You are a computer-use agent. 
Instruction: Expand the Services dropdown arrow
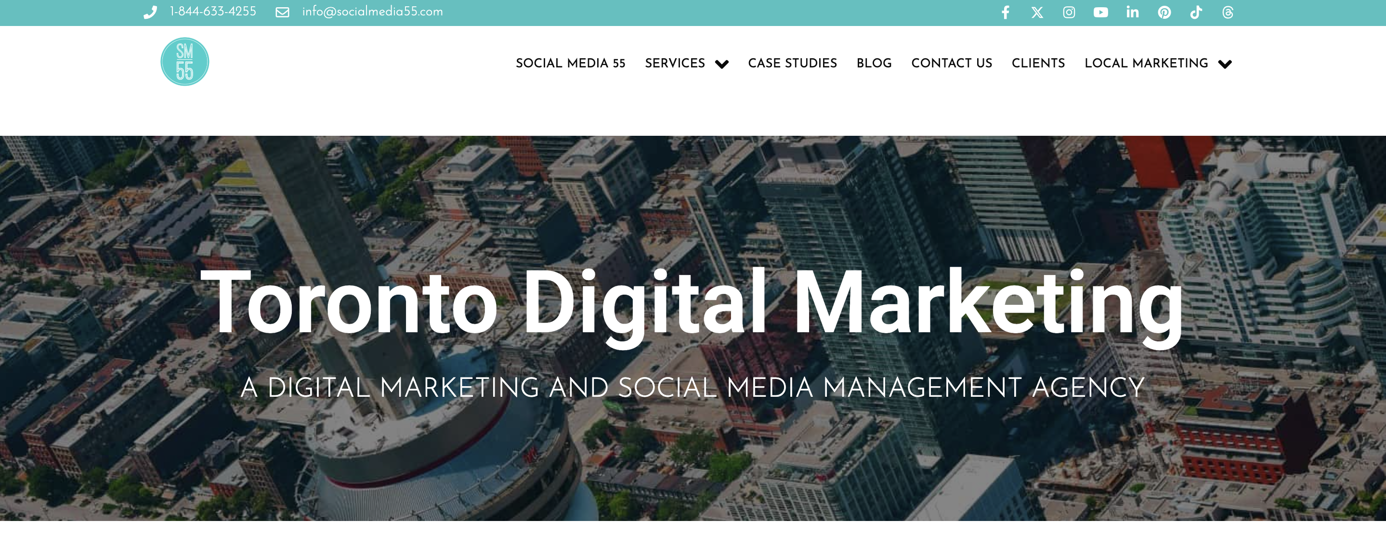(721, 64)
